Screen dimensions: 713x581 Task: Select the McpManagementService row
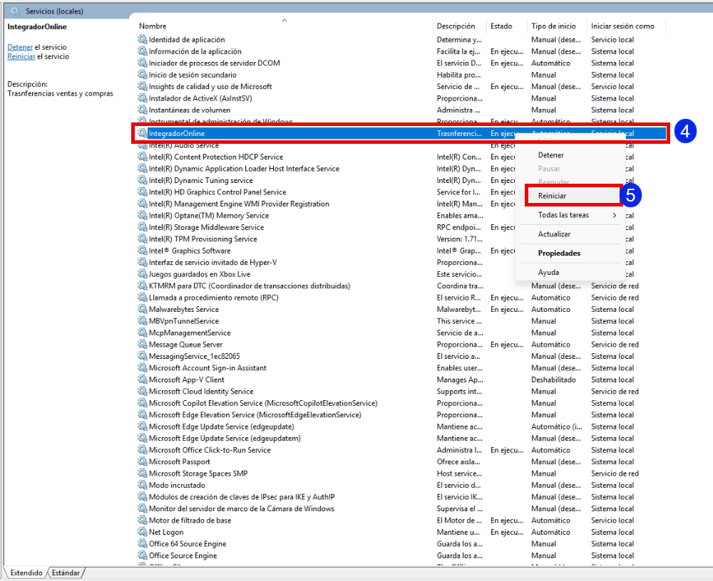pos(402,333)
